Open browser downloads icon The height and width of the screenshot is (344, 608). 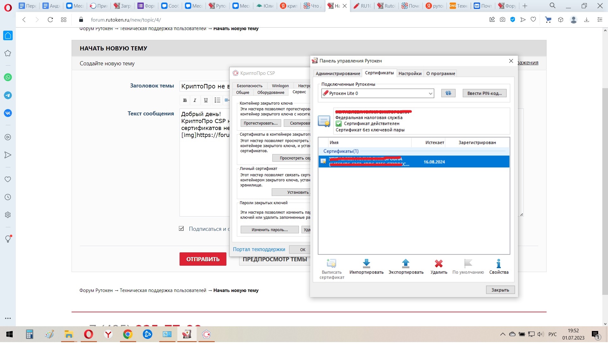click(x=586, y=20)
